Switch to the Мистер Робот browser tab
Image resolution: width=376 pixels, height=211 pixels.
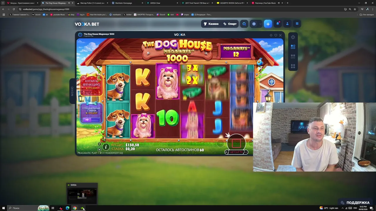[x=92, y=3]
